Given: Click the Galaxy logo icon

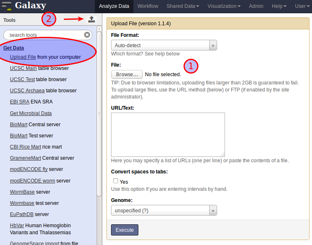Looking at the screenshot, I should point(6,6).
